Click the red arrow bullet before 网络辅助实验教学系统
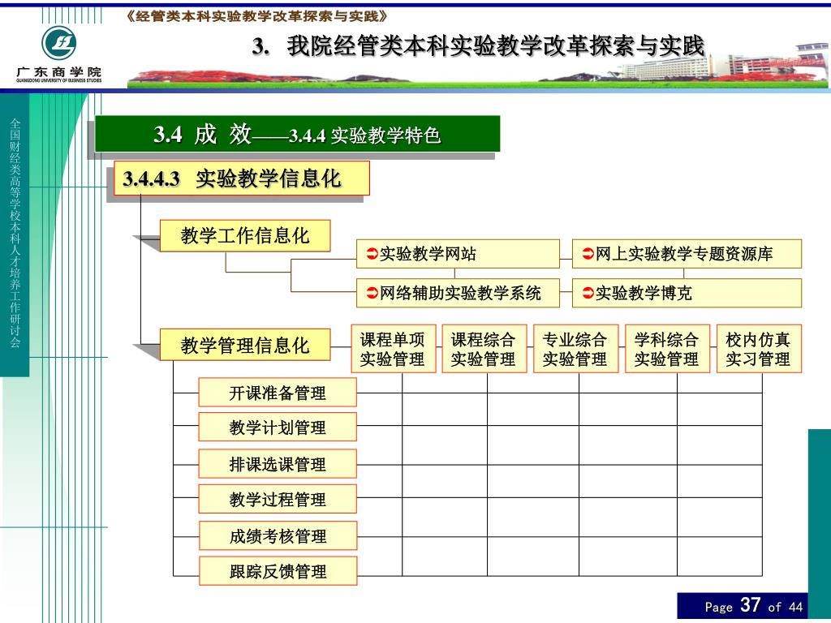Image resolution: width=831 pixels, height=623 pixels. 372,293
